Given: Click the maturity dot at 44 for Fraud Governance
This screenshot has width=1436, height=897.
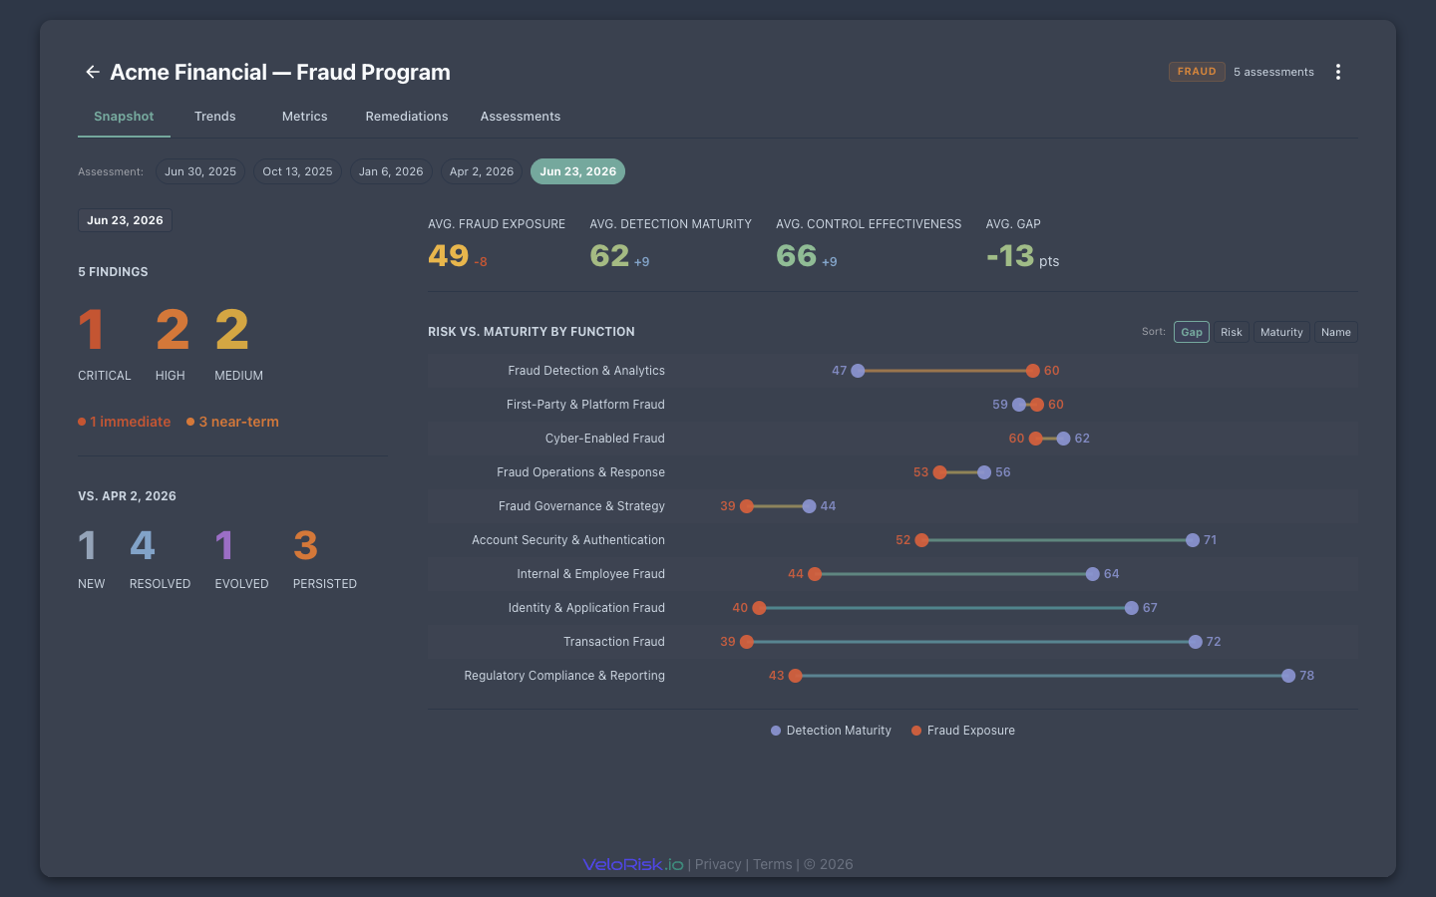Looking at the screenshot, I should click(809, 506).
